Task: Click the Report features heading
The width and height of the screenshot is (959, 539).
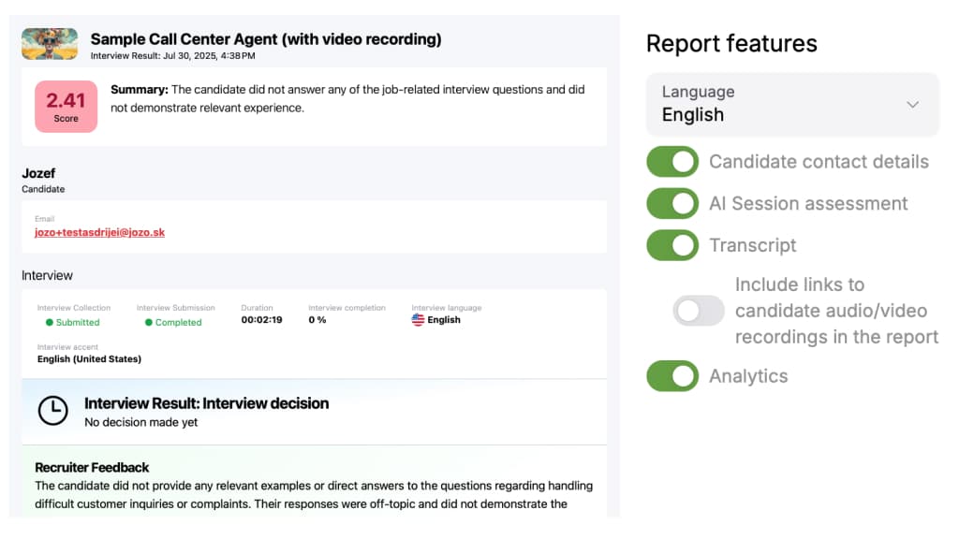Action: tap(731, 44)
